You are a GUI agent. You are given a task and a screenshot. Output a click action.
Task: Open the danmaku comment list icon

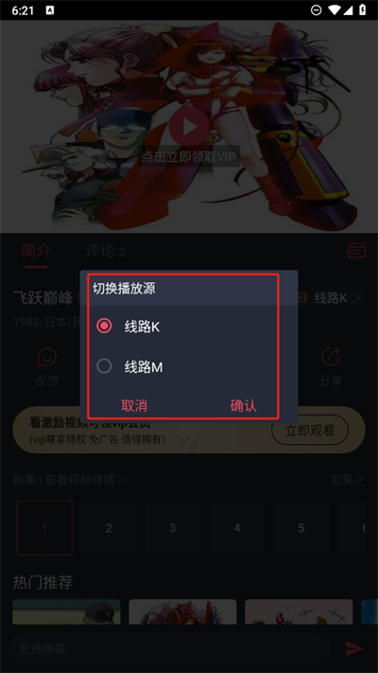click(356, 251)
